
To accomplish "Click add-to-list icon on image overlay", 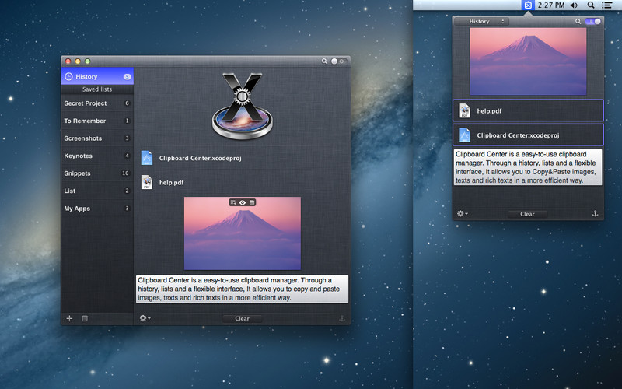I will (x=233, y=202).
